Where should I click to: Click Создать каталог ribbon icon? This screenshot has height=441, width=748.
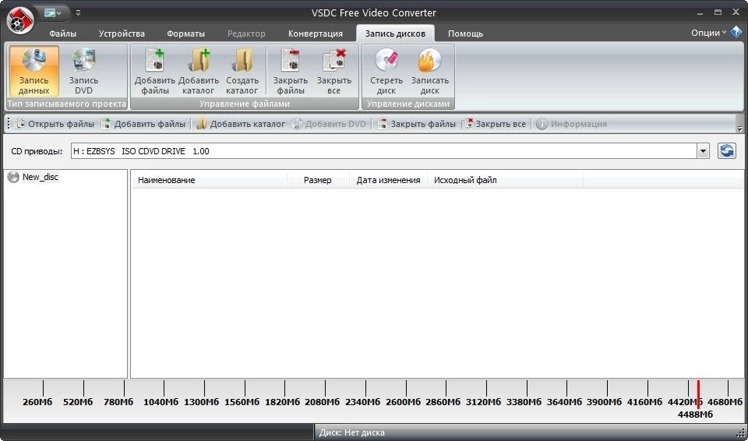242,71
